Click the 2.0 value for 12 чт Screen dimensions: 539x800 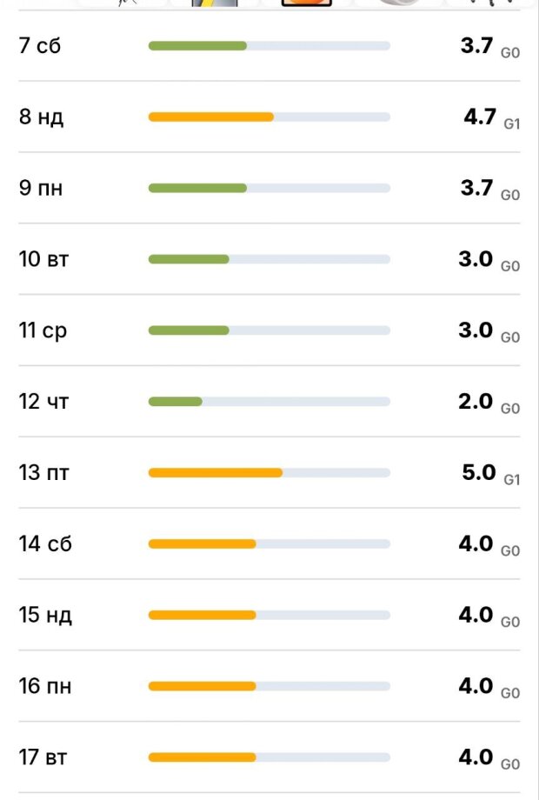coord(476,402)
